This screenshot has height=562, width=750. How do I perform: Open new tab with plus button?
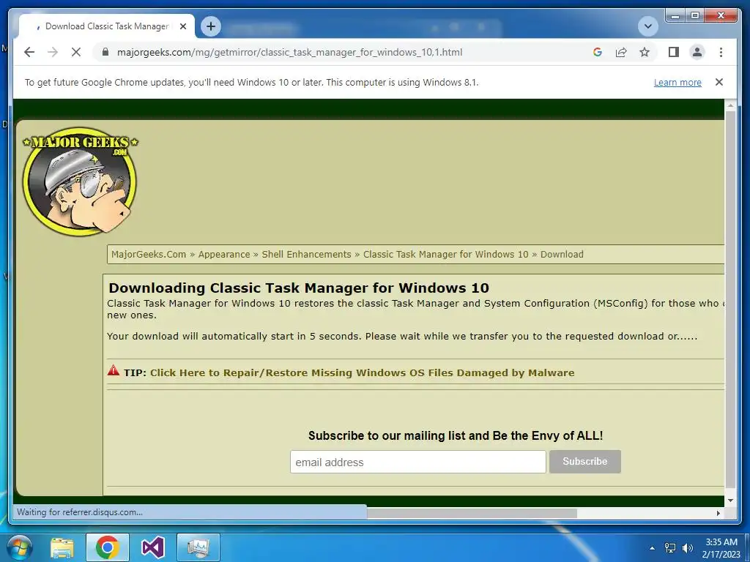tap(211, 26)
